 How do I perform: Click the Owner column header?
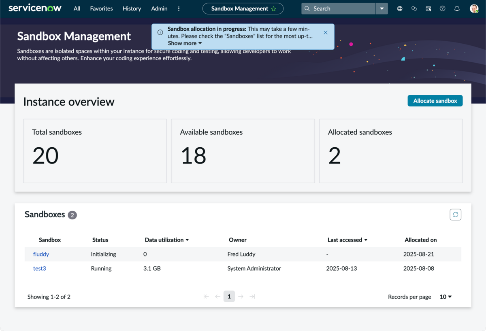[238, 240]
